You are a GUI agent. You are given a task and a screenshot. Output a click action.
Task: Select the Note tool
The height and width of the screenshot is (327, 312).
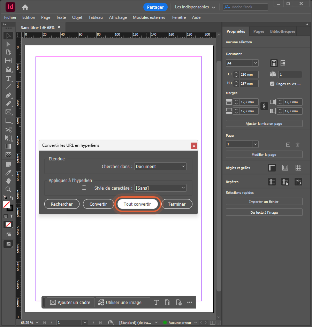click(8, 164)
